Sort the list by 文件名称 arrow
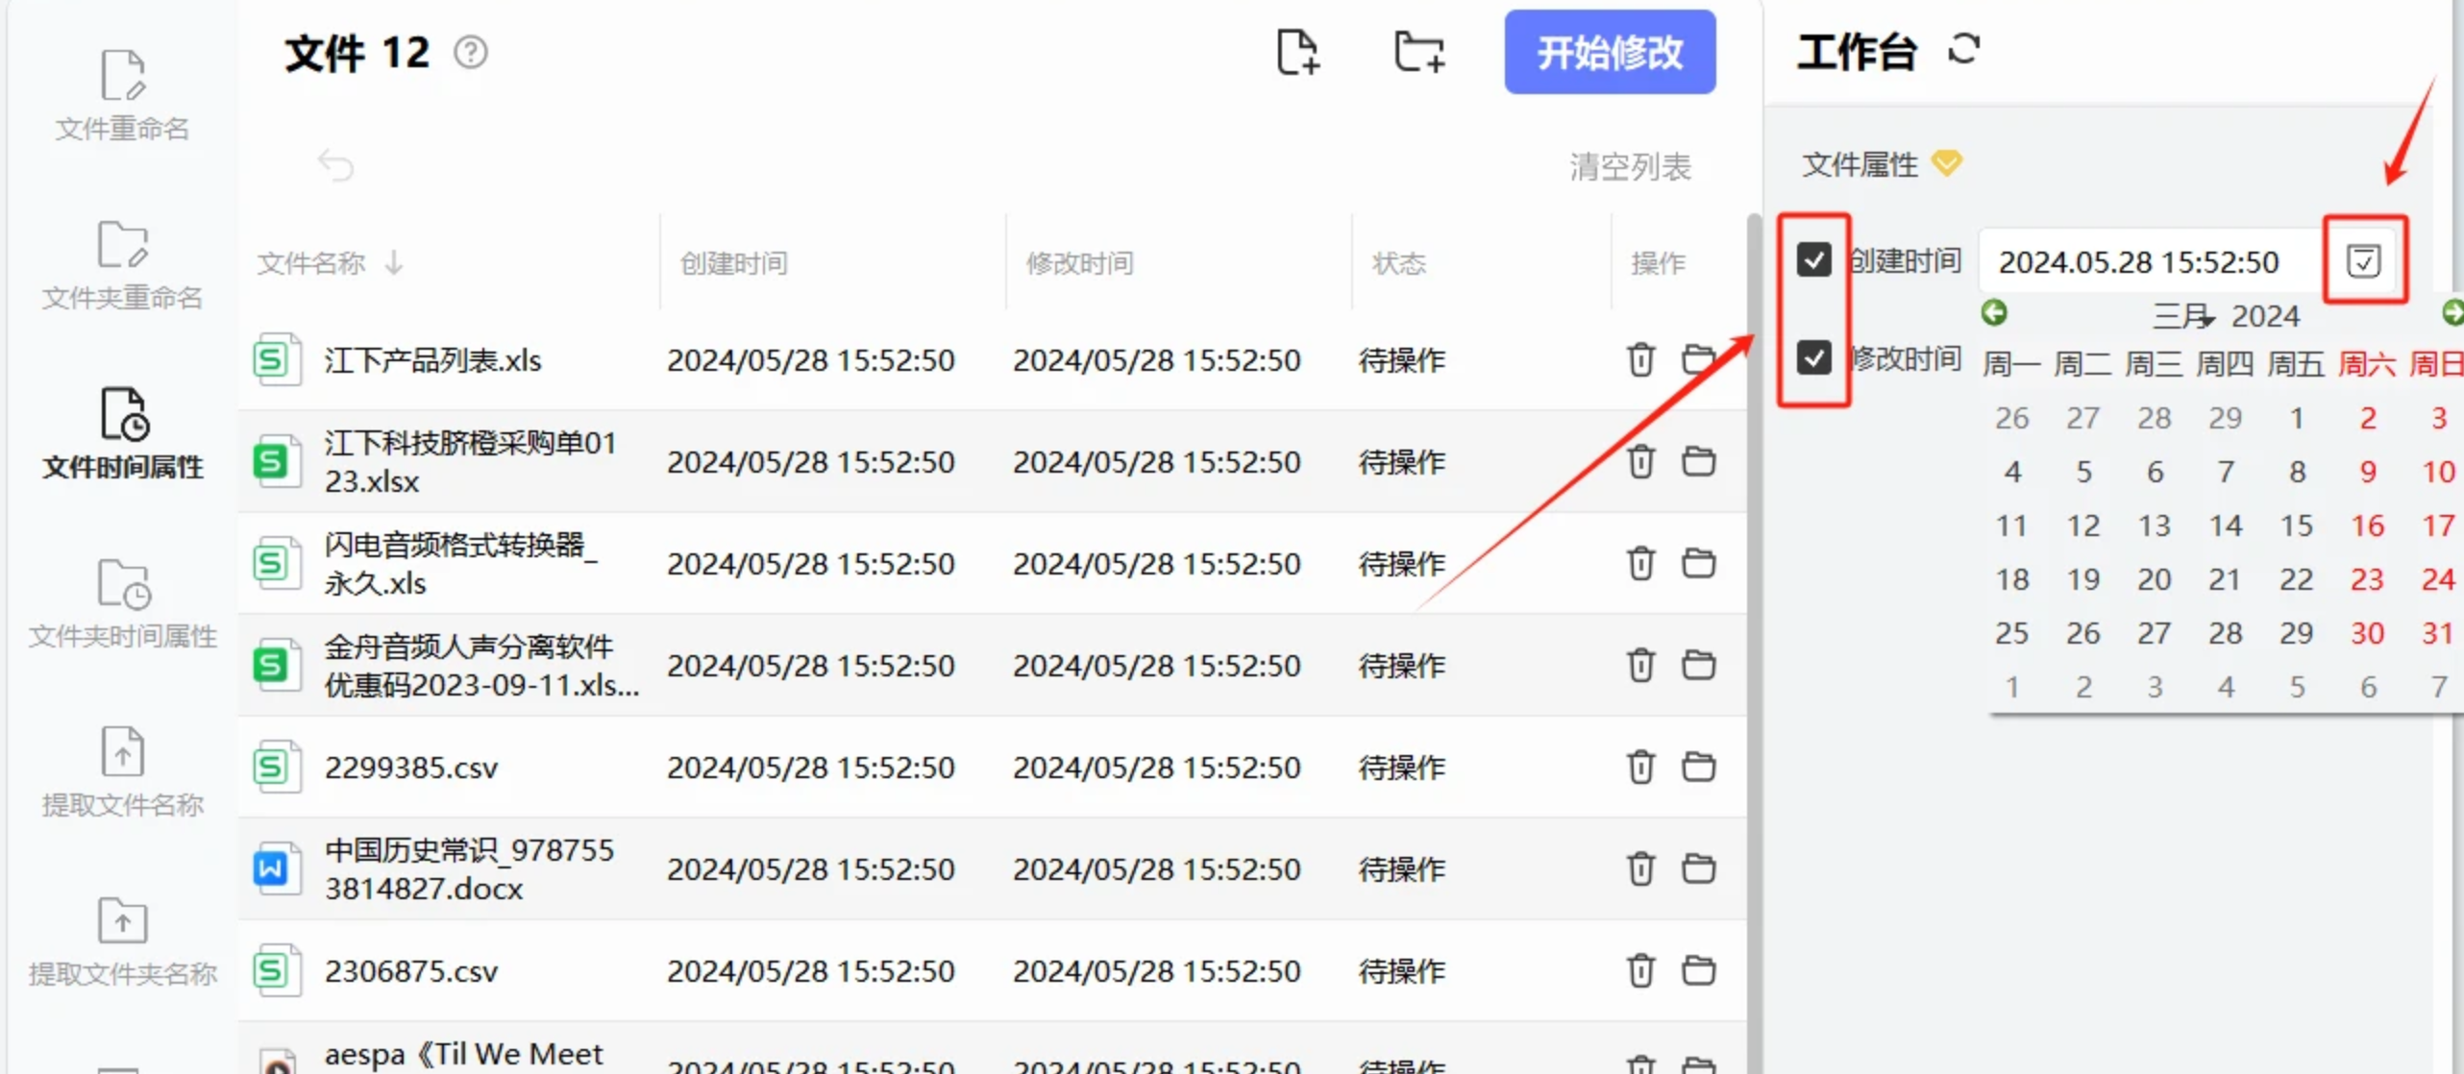The image size is (2464, 1074). pyautogui.click(x=394, y=262)
